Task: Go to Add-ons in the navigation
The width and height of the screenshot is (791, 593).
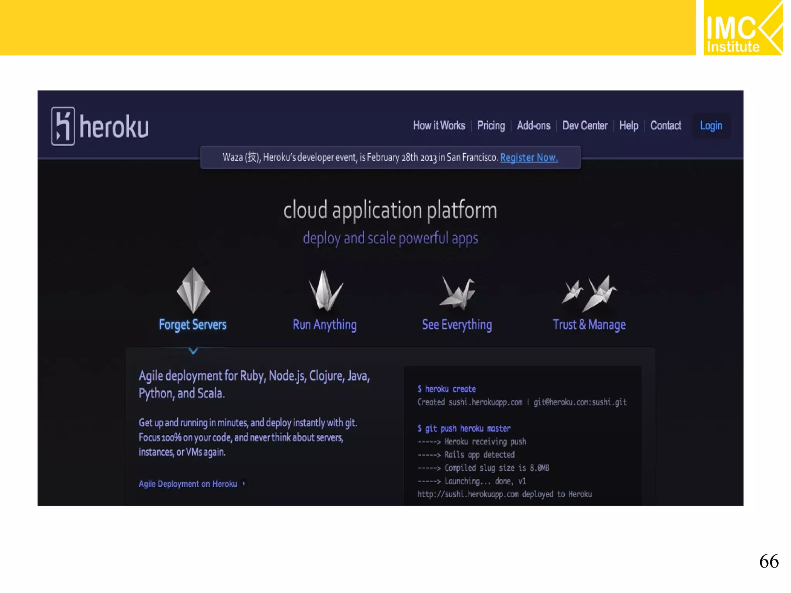Action: click(x=533, y=125)
